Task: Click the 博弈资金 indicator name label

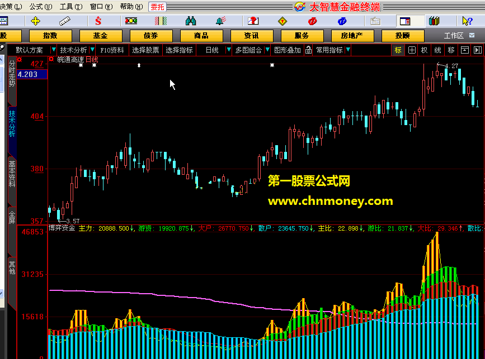Action: (62, 228)
